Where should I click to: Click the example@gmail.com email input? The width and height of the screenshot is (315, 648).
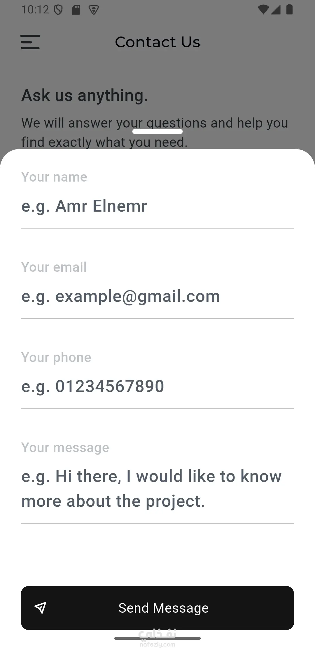pos(157,296)
